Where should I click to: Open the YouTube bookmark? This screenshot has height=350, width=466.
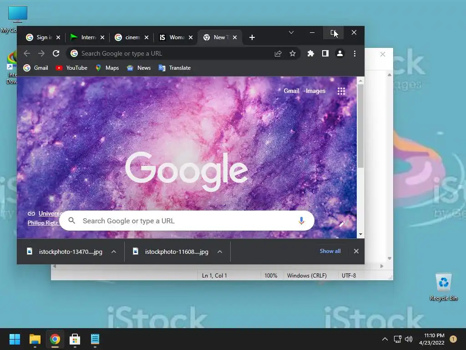point(71,68)
